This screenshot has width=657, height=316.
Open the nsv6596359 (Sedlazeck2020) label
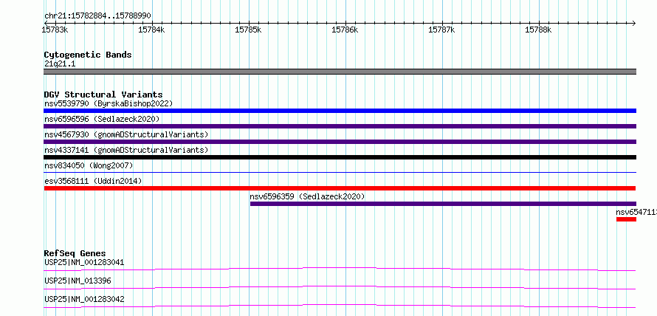click(x=307, y=196)
